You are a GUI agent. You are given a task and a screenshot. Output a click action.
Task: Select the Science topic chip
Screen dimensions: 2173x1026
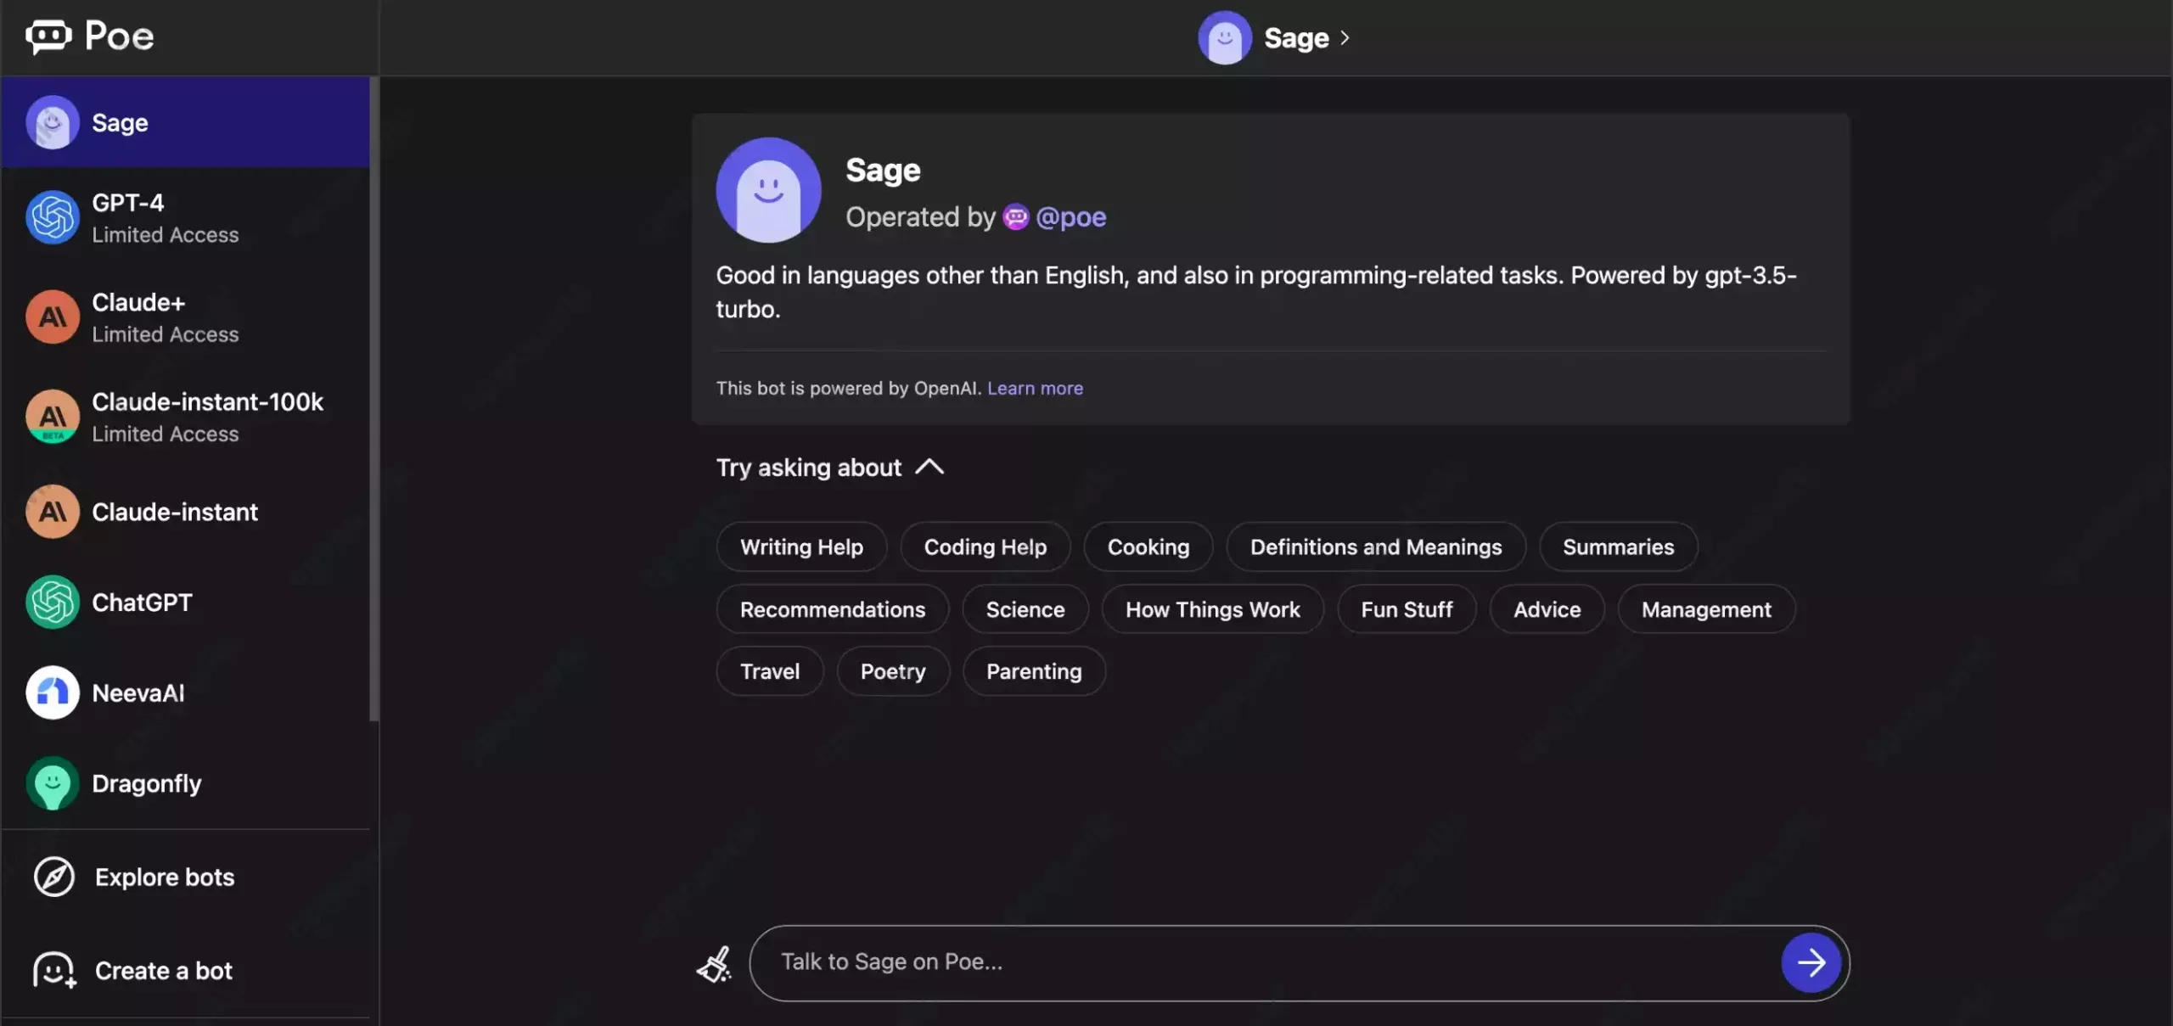pyautogui.click(x=1025, y=609)
